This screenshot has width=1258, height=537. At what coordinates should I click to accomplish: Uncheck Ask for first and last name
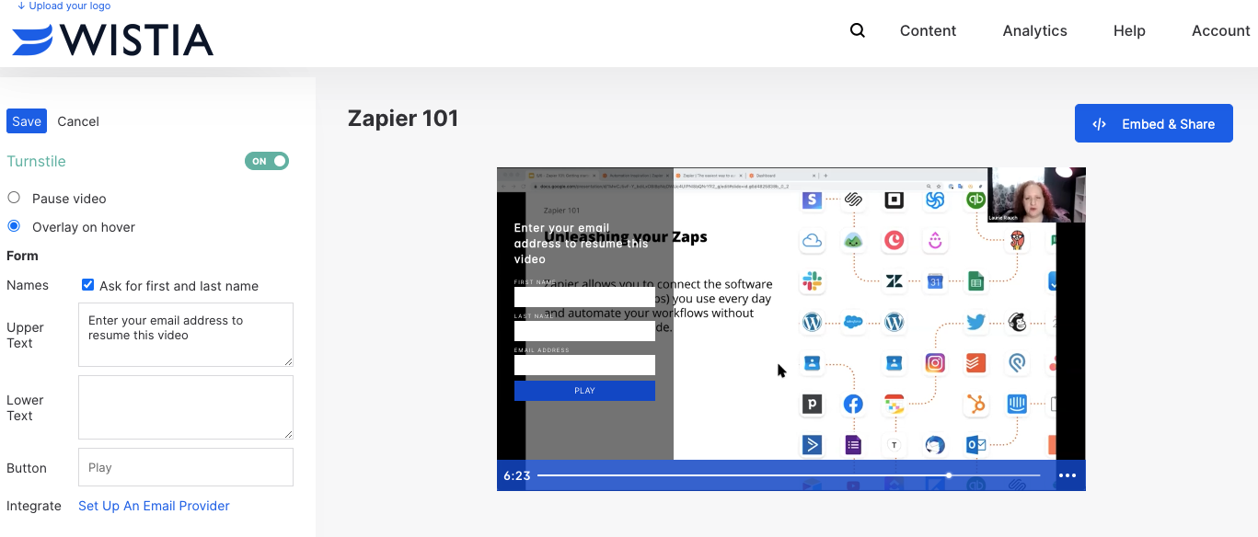pos(88,285)
